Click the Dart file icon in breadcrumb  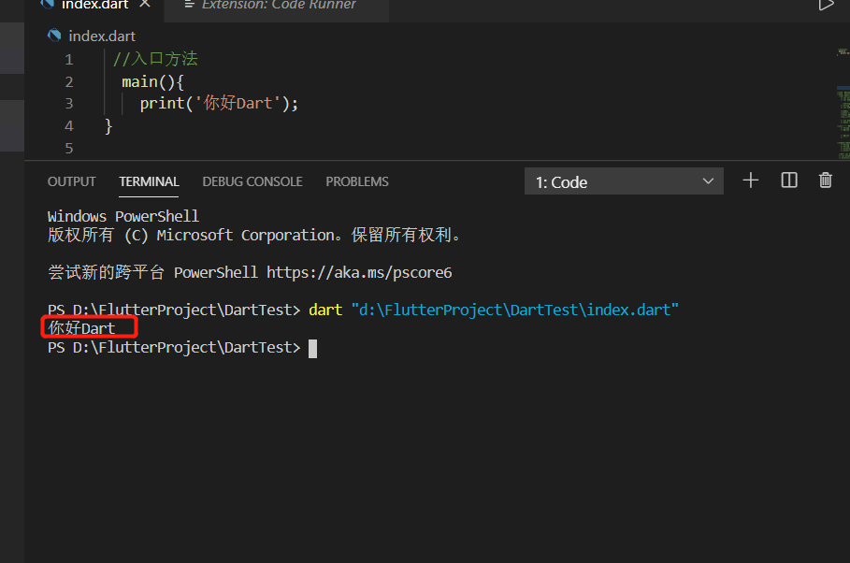click(54, 36)
